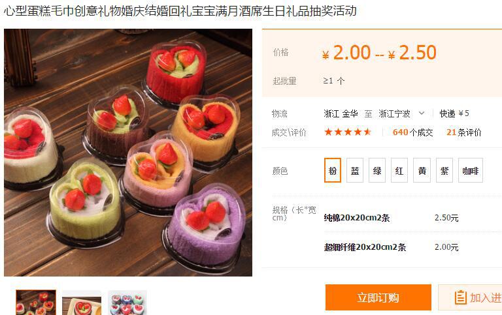Select first thumbnail of heart cakes
Image resolution: width=502 pixels, height=315 pixels.
pyautogui.click(x=36, y=302)
